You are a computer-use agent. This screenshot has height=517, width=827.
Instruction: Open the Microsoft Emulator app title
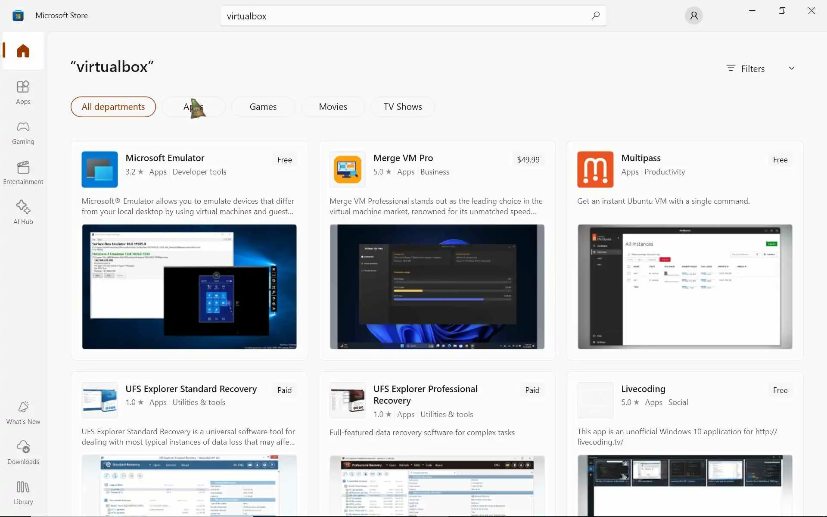(x=165, y=158)
